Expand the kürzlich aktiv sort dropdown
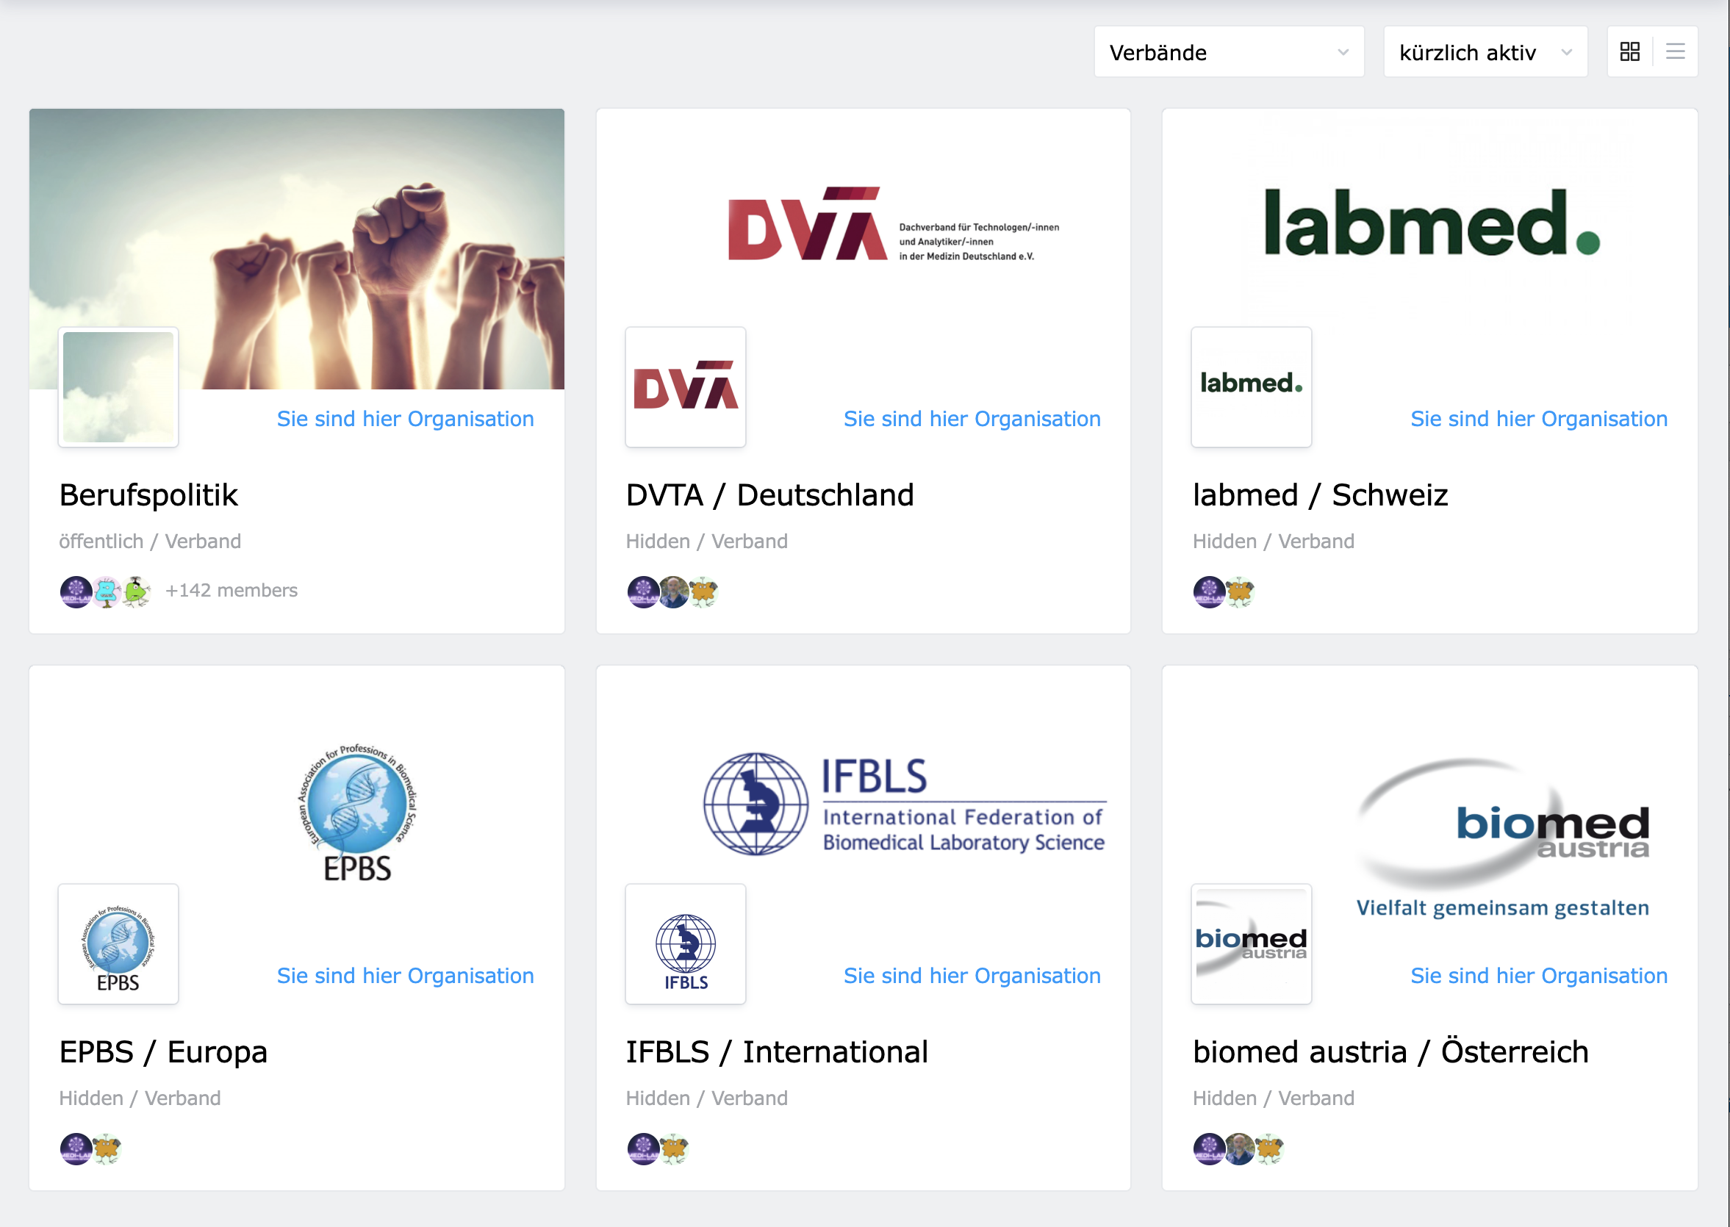This screenshot has height=1227, width=1730. [x=1485, y=52]
